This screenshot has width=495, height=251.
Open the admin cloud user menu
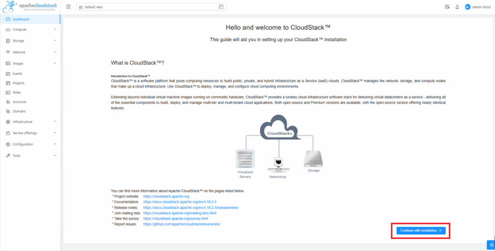click(478, 7)
